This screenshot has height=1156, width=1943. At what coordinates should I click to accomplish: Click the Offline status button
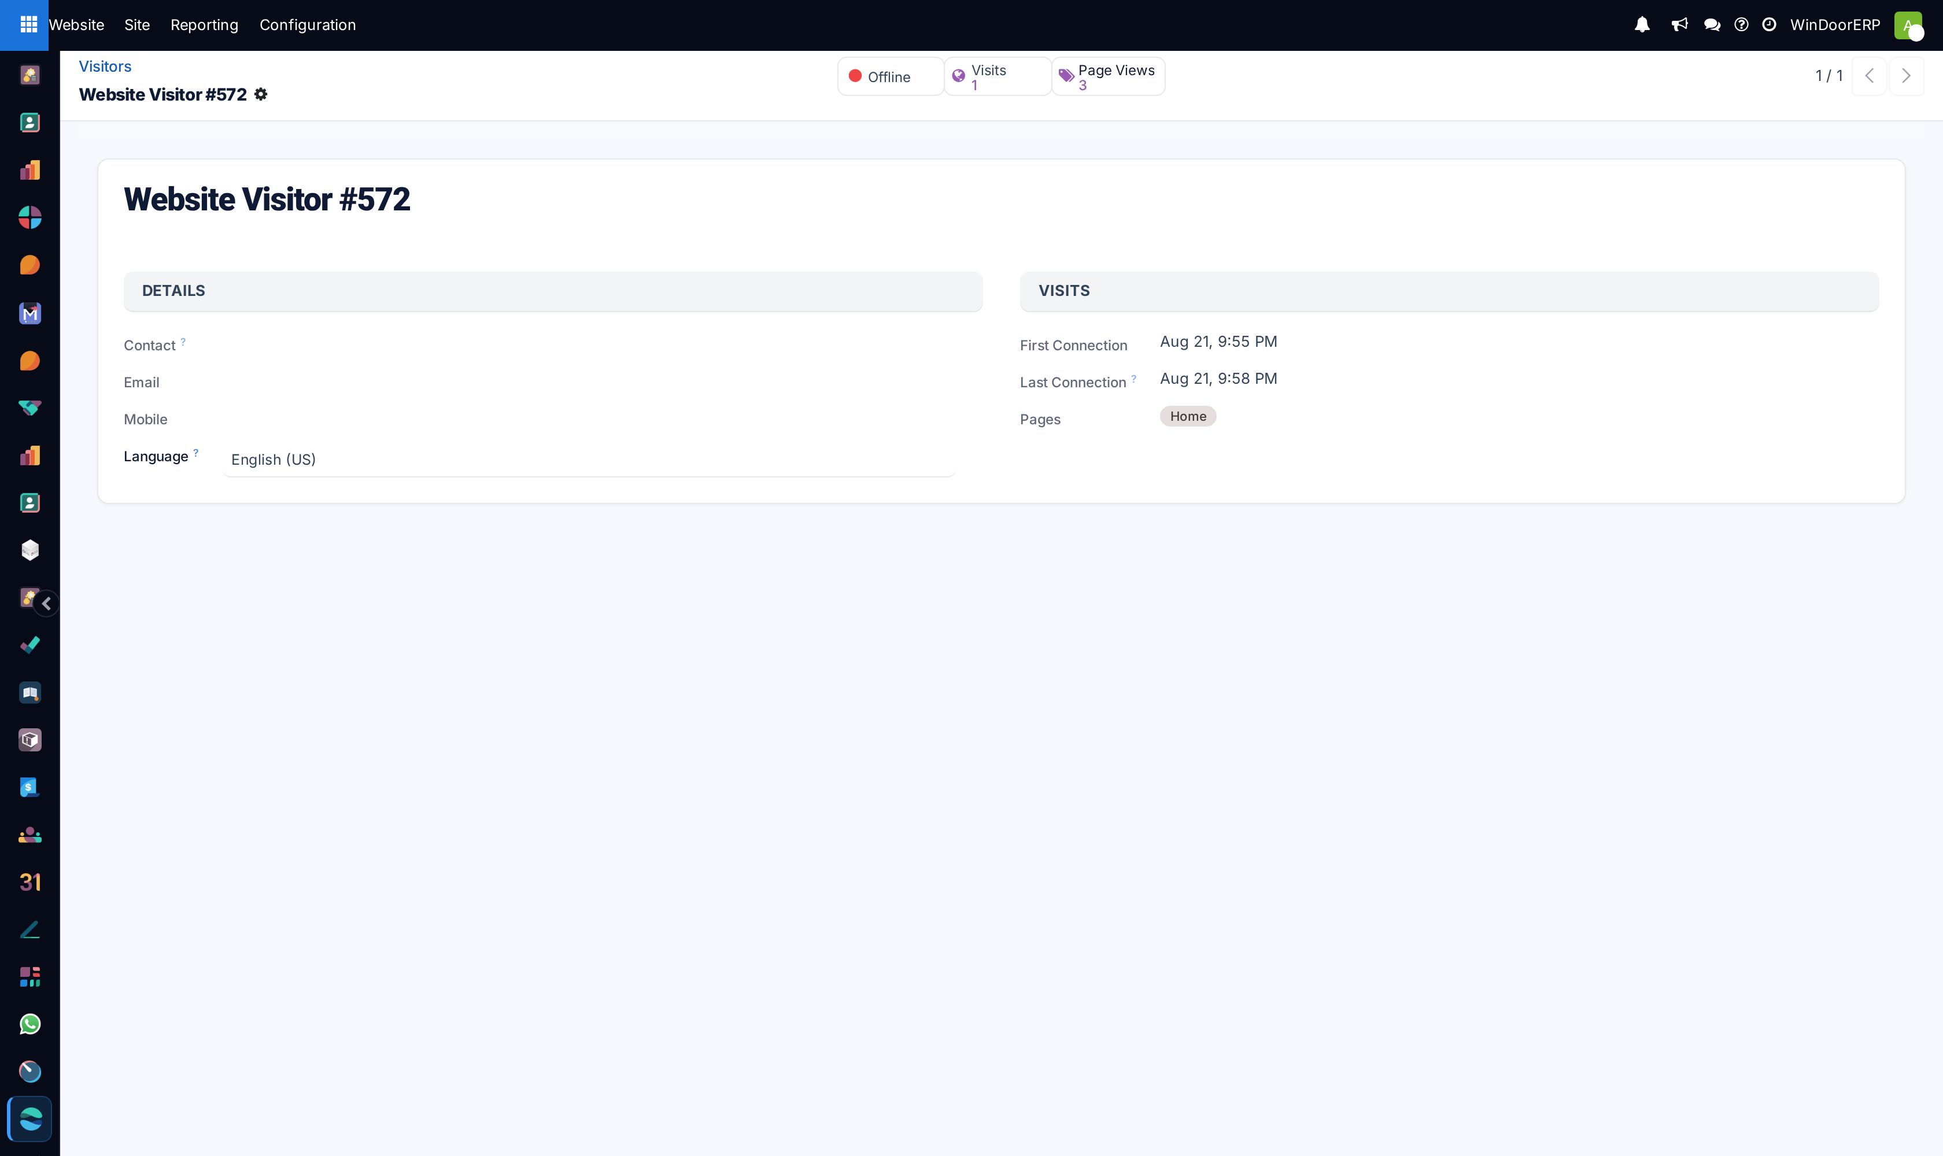click(x=890, y=76)
